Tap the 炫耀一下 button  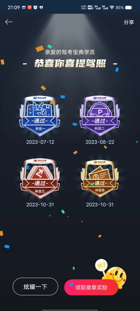36,287
